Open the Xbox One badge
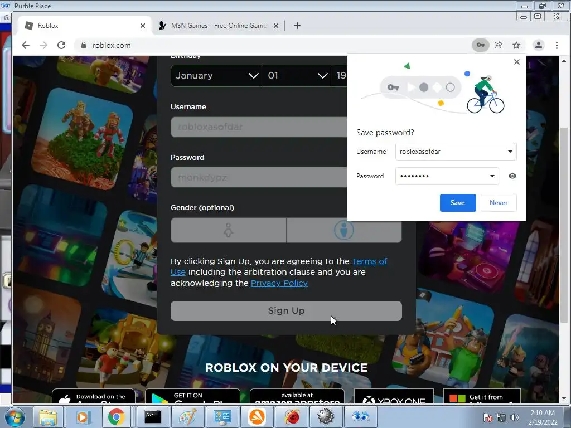This screenshot has width=571, height=428. click(394, 397)
